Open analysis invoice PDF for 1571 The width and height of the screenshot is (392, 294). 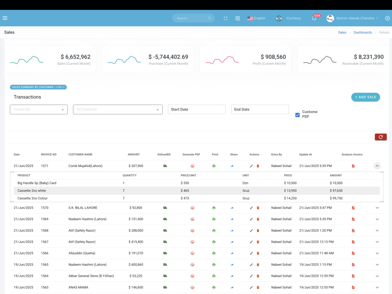(x=353, y=166)
